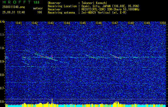Image resolution: width=168 pixels, height=107 pixels.
Task: Click the 'Observer' field label
Action: 54,3
